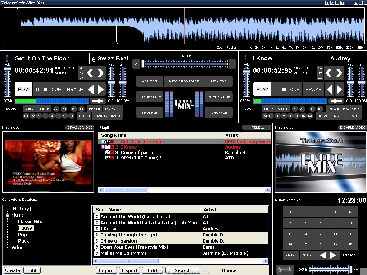367x275 pixels.
Task: Click the reverse triangle beside BRAKE on deck A
Action: click(91, 90)
